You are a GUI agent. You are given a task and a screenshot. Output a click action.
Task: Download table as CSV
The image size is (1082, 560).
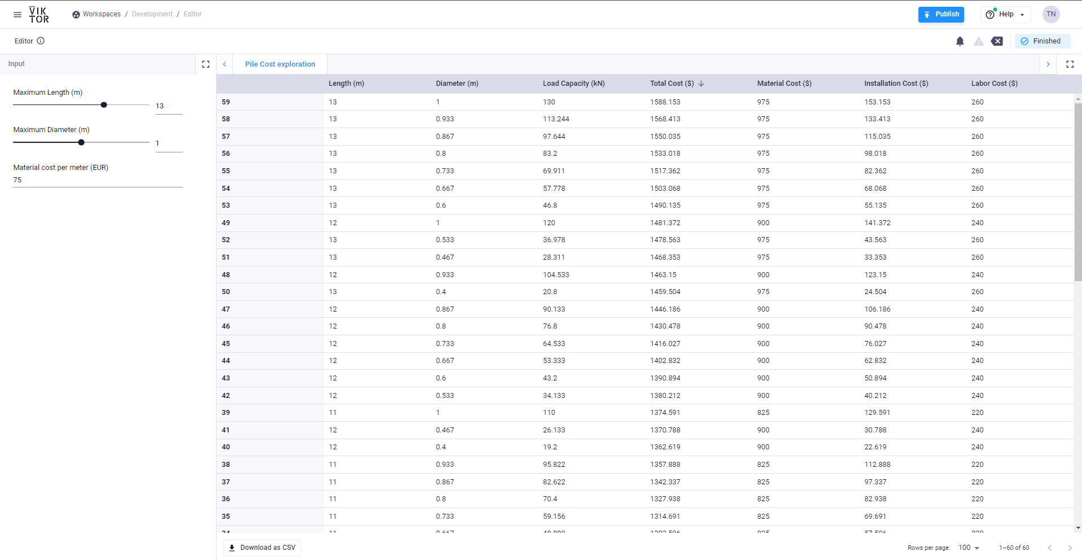(262, 548)
